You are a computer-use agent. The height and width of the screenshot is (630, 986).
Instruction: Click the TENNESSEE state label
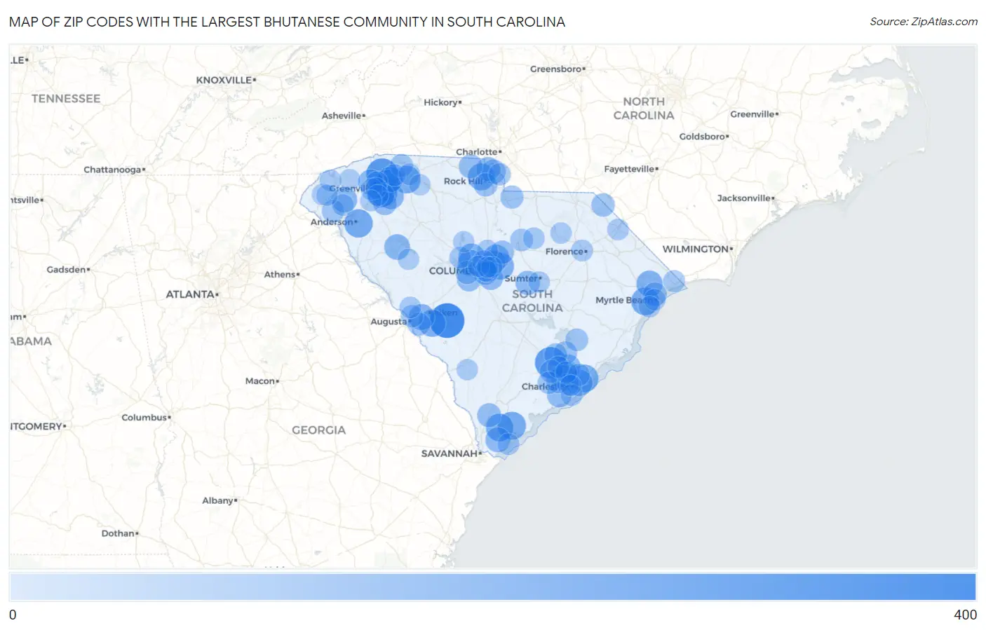coord(66,99)
